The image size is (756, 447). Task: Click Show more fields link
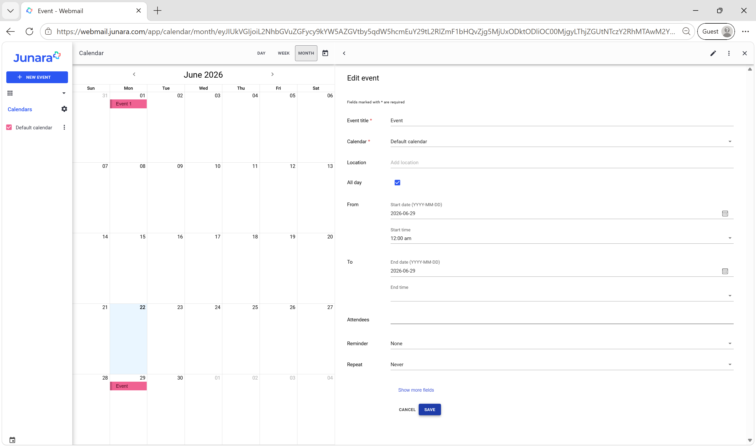pos(416,390)
